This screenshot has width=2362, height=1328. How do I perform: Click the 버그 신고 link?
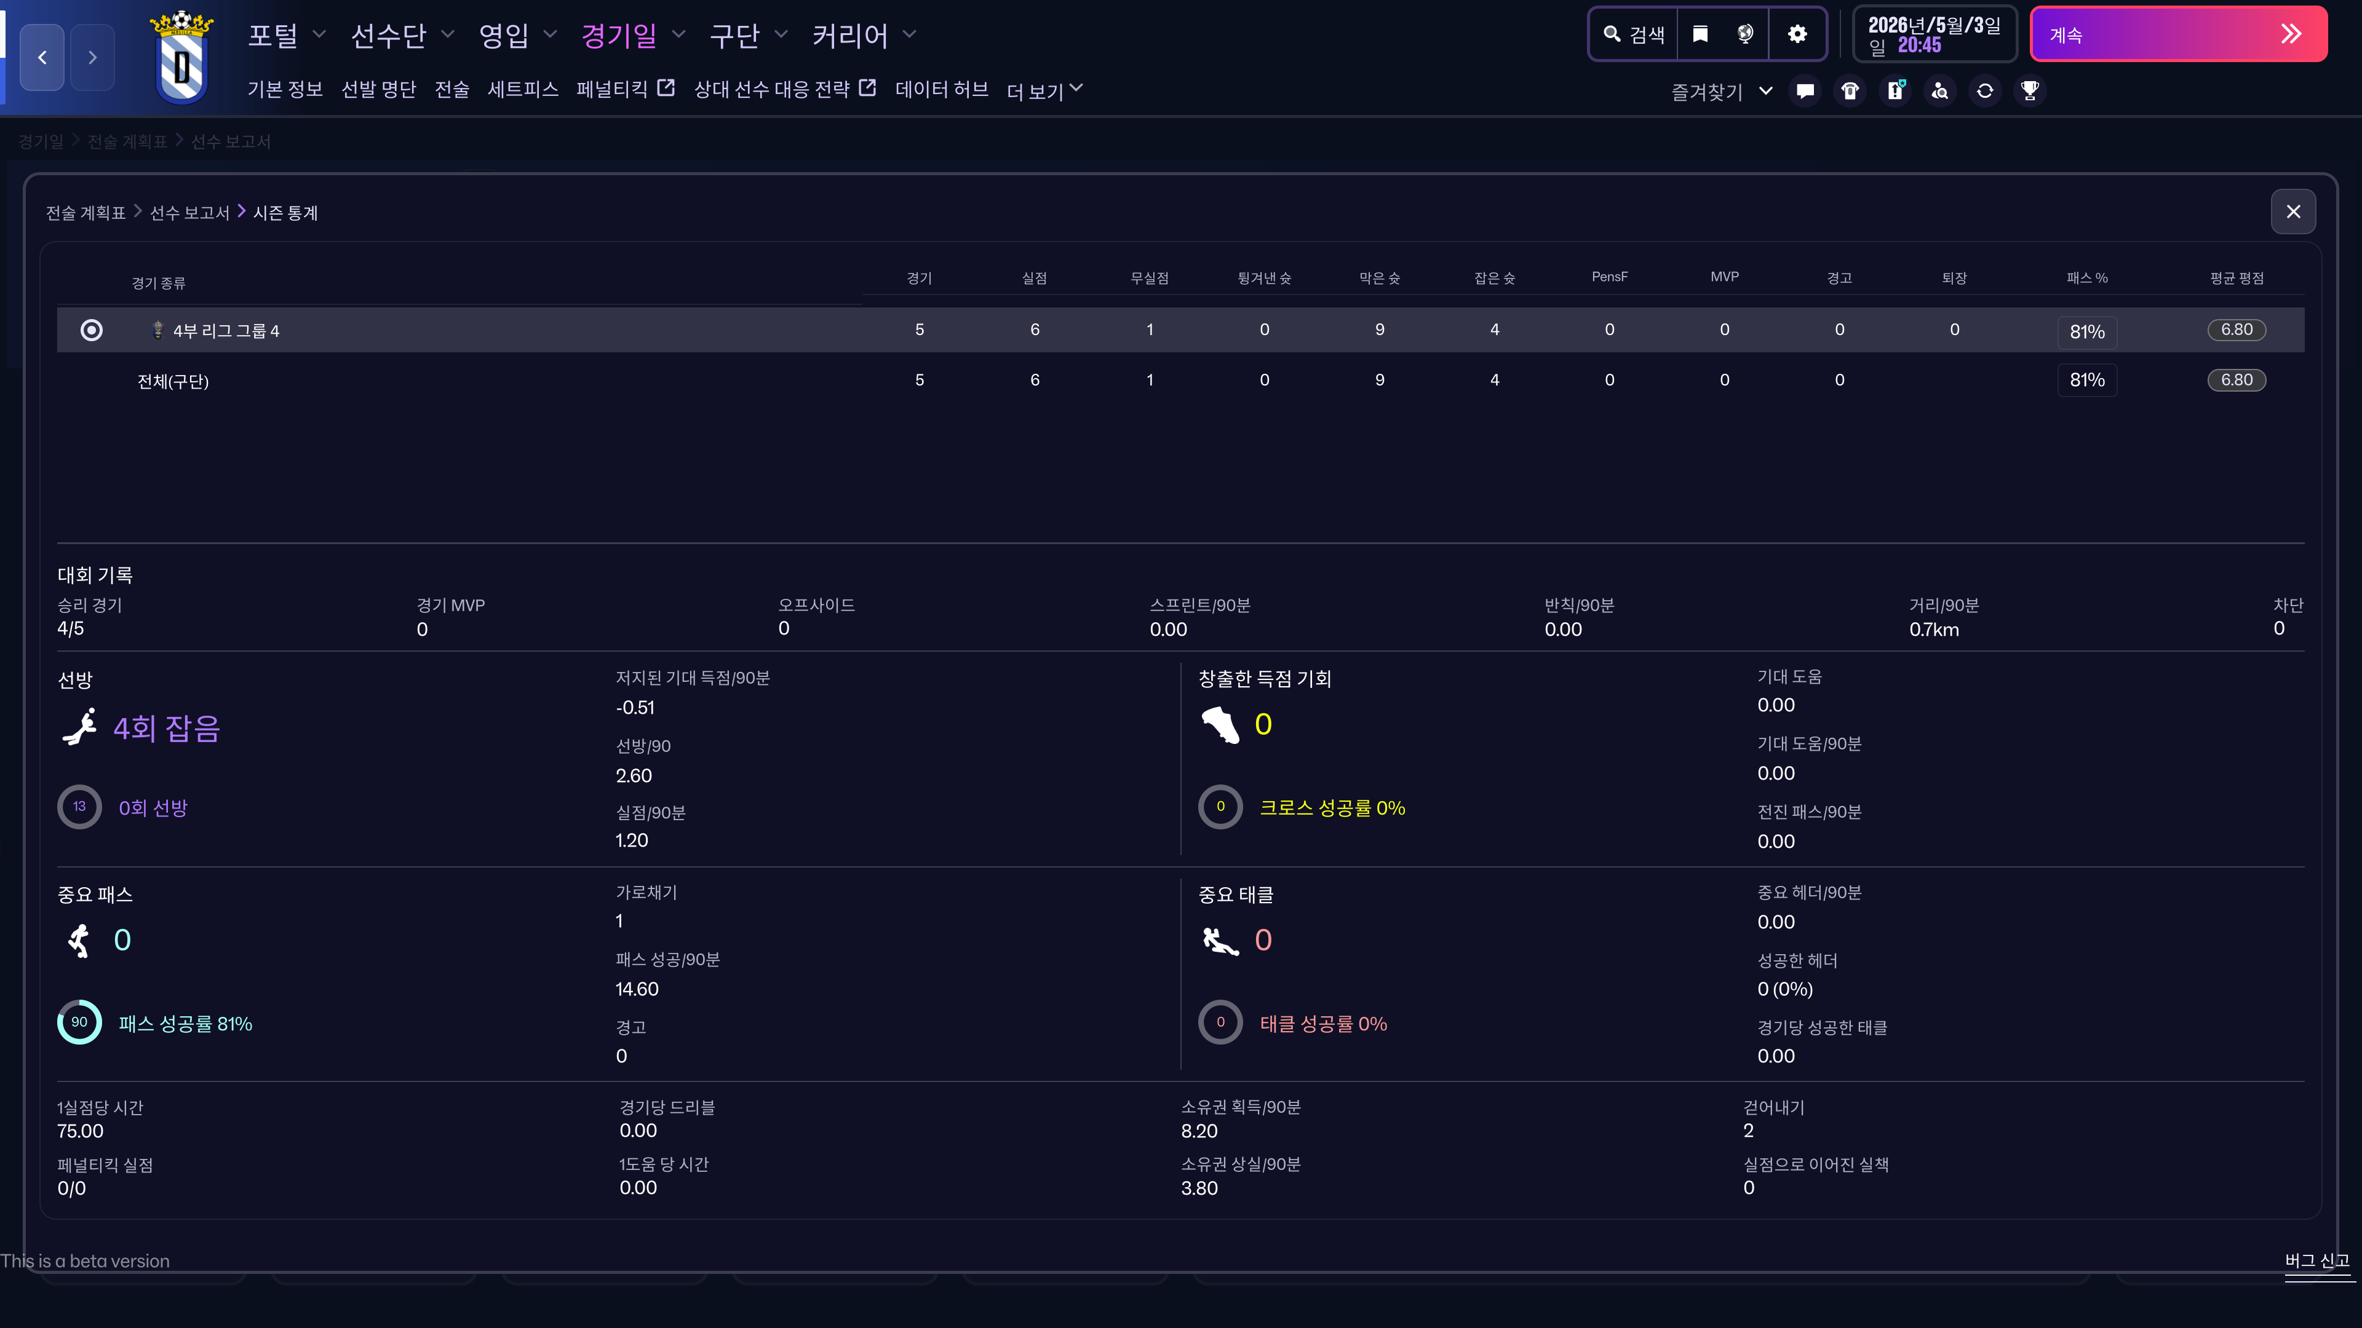pos(2316,1260)
